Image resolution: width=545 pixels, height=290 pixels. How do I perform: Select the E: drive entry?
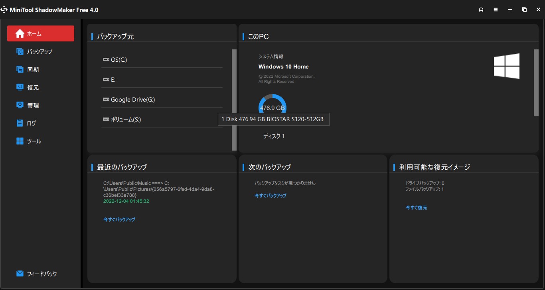point(113,80)
